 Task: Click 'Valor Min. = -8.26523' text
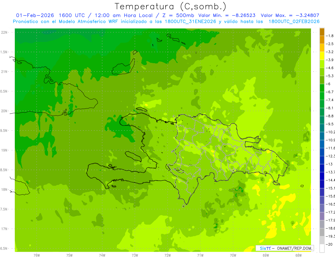click(227, 15)
